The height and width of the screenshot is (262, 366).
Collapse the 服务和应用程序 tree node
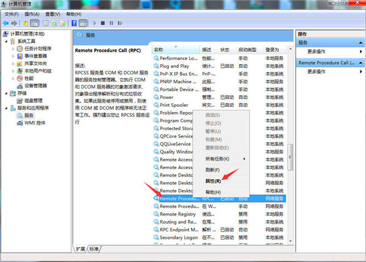tap(6, 108)
